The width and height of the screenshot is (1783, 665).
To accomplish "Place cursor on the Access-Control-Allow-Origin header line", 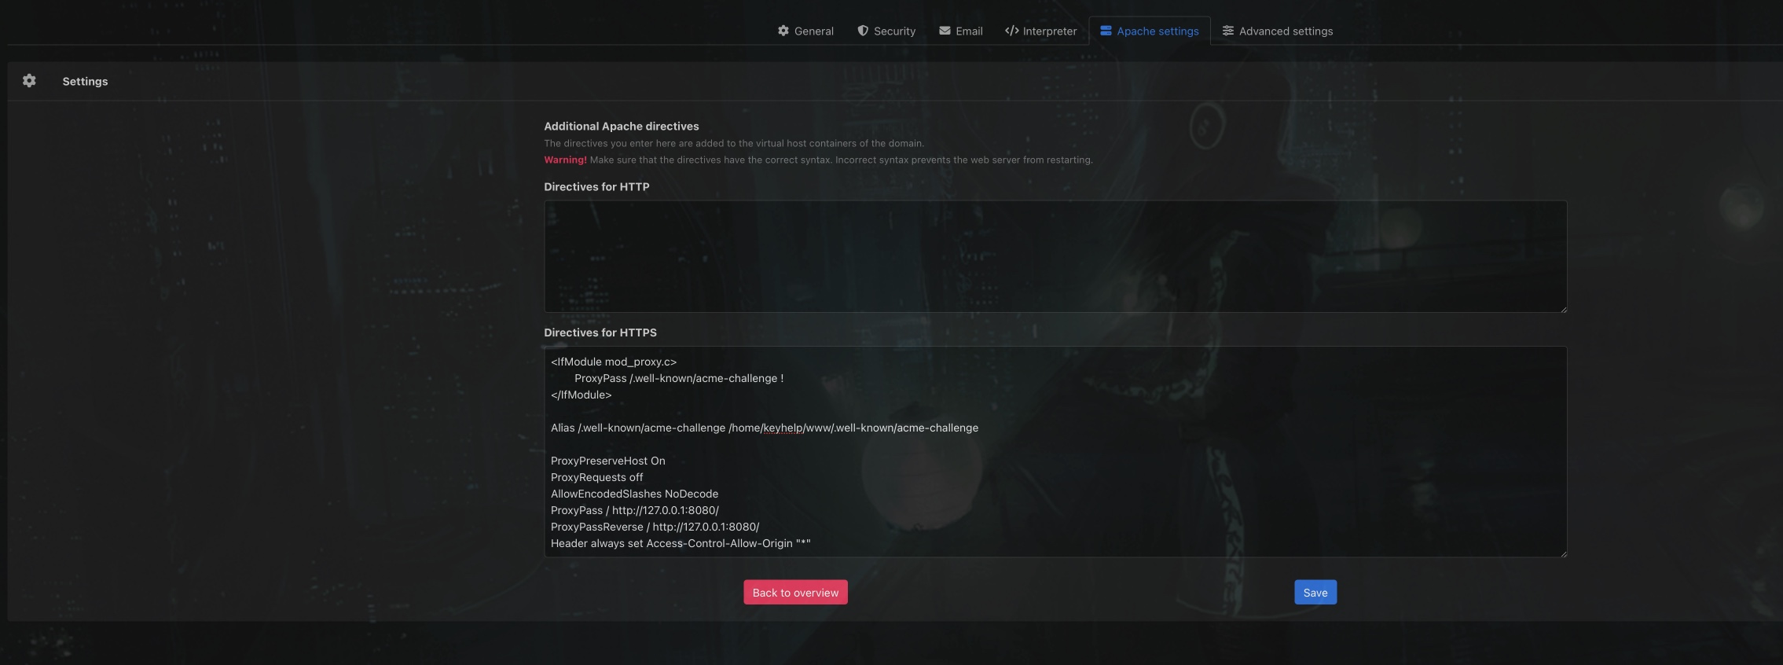I will 680,543.
